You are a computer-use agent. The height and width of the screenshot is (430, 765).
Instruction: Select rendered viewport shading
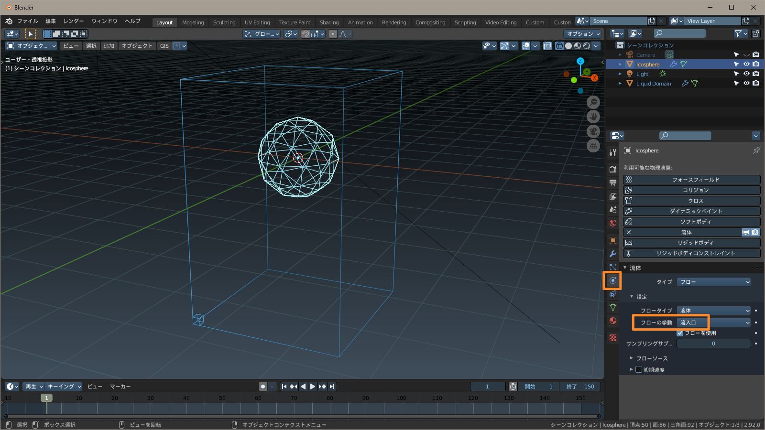point(587,46)
